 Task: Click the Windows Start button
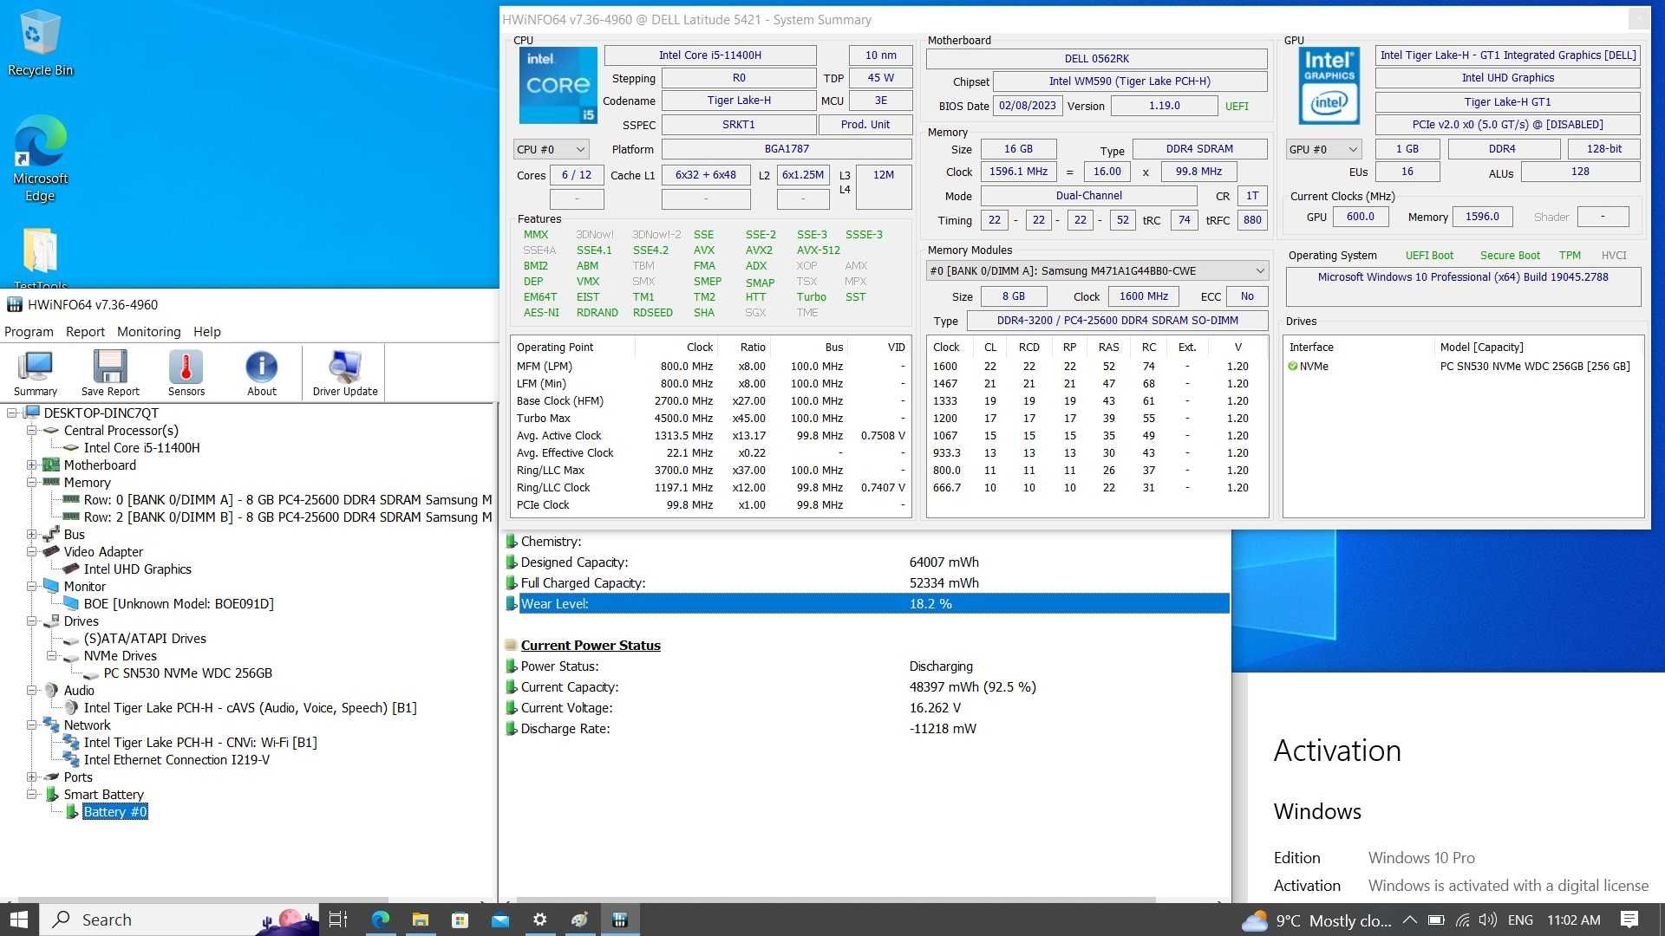coord(19,920)
